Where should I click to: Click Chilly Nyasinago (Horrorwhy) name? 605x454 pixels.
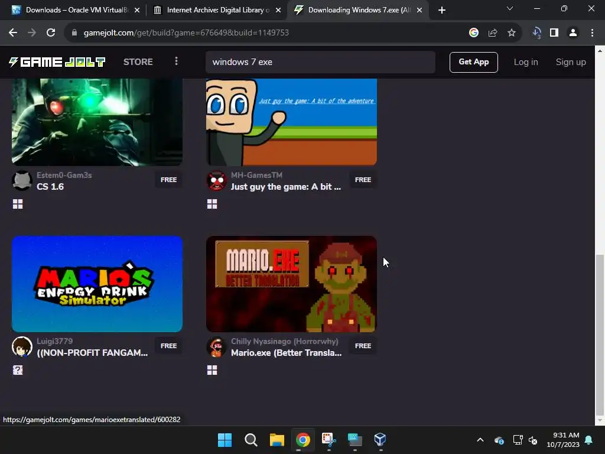point(284,341)
